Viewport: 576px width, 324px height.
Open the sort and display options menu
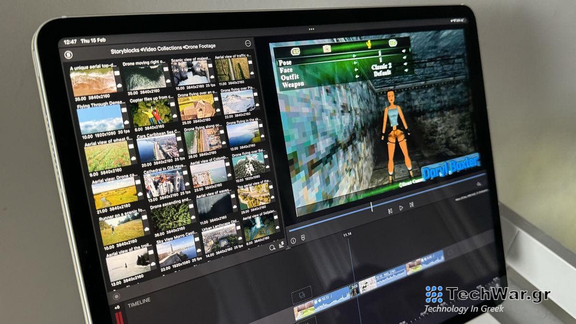[x=281, y=244]
